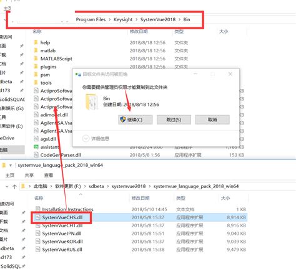The image size is (296, 269).
Task: Select the assistant application icon
Action: click(x=36, y=147)
